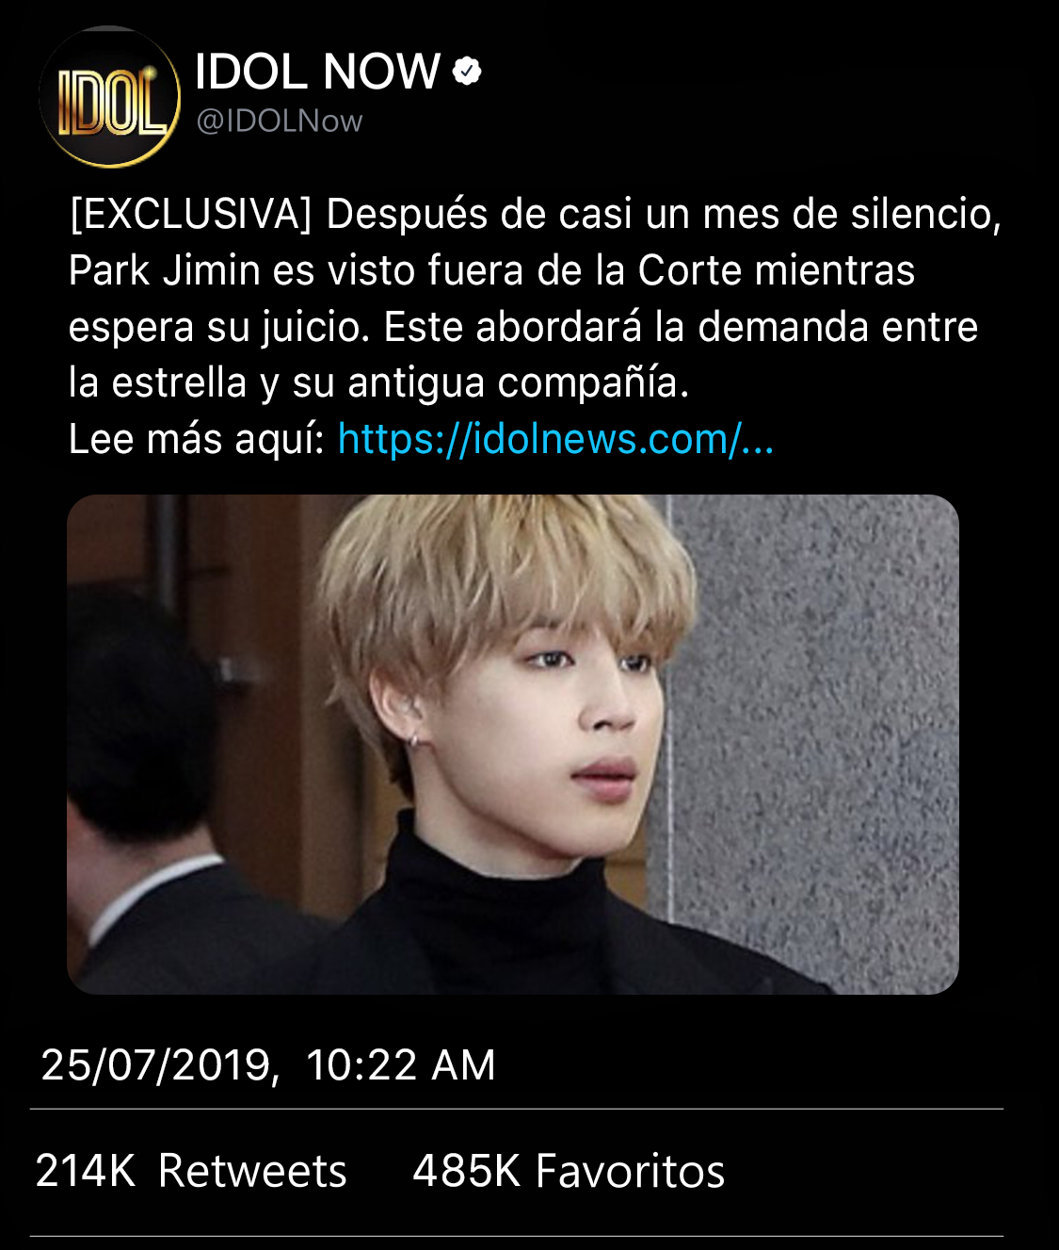This screenshot has width=1059, height=1250.
Task: Click the "Lee más aquí:" text
Action: (x=197, y=439)
